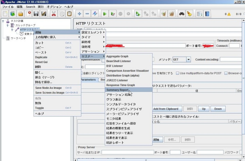Click the Content encoding input field
Image resolution: width=245 pixels, height=161 pixels.
[231, 59]
